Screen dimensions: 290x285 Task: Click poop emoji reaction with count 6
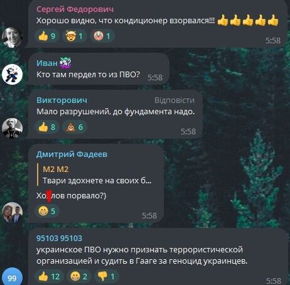point(75,127)
